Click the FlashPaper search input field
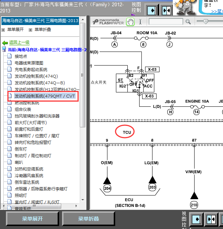 coord(166,22)
